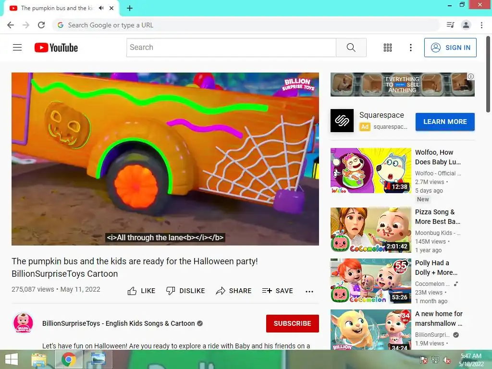Click ad info icon on banner

471,76
